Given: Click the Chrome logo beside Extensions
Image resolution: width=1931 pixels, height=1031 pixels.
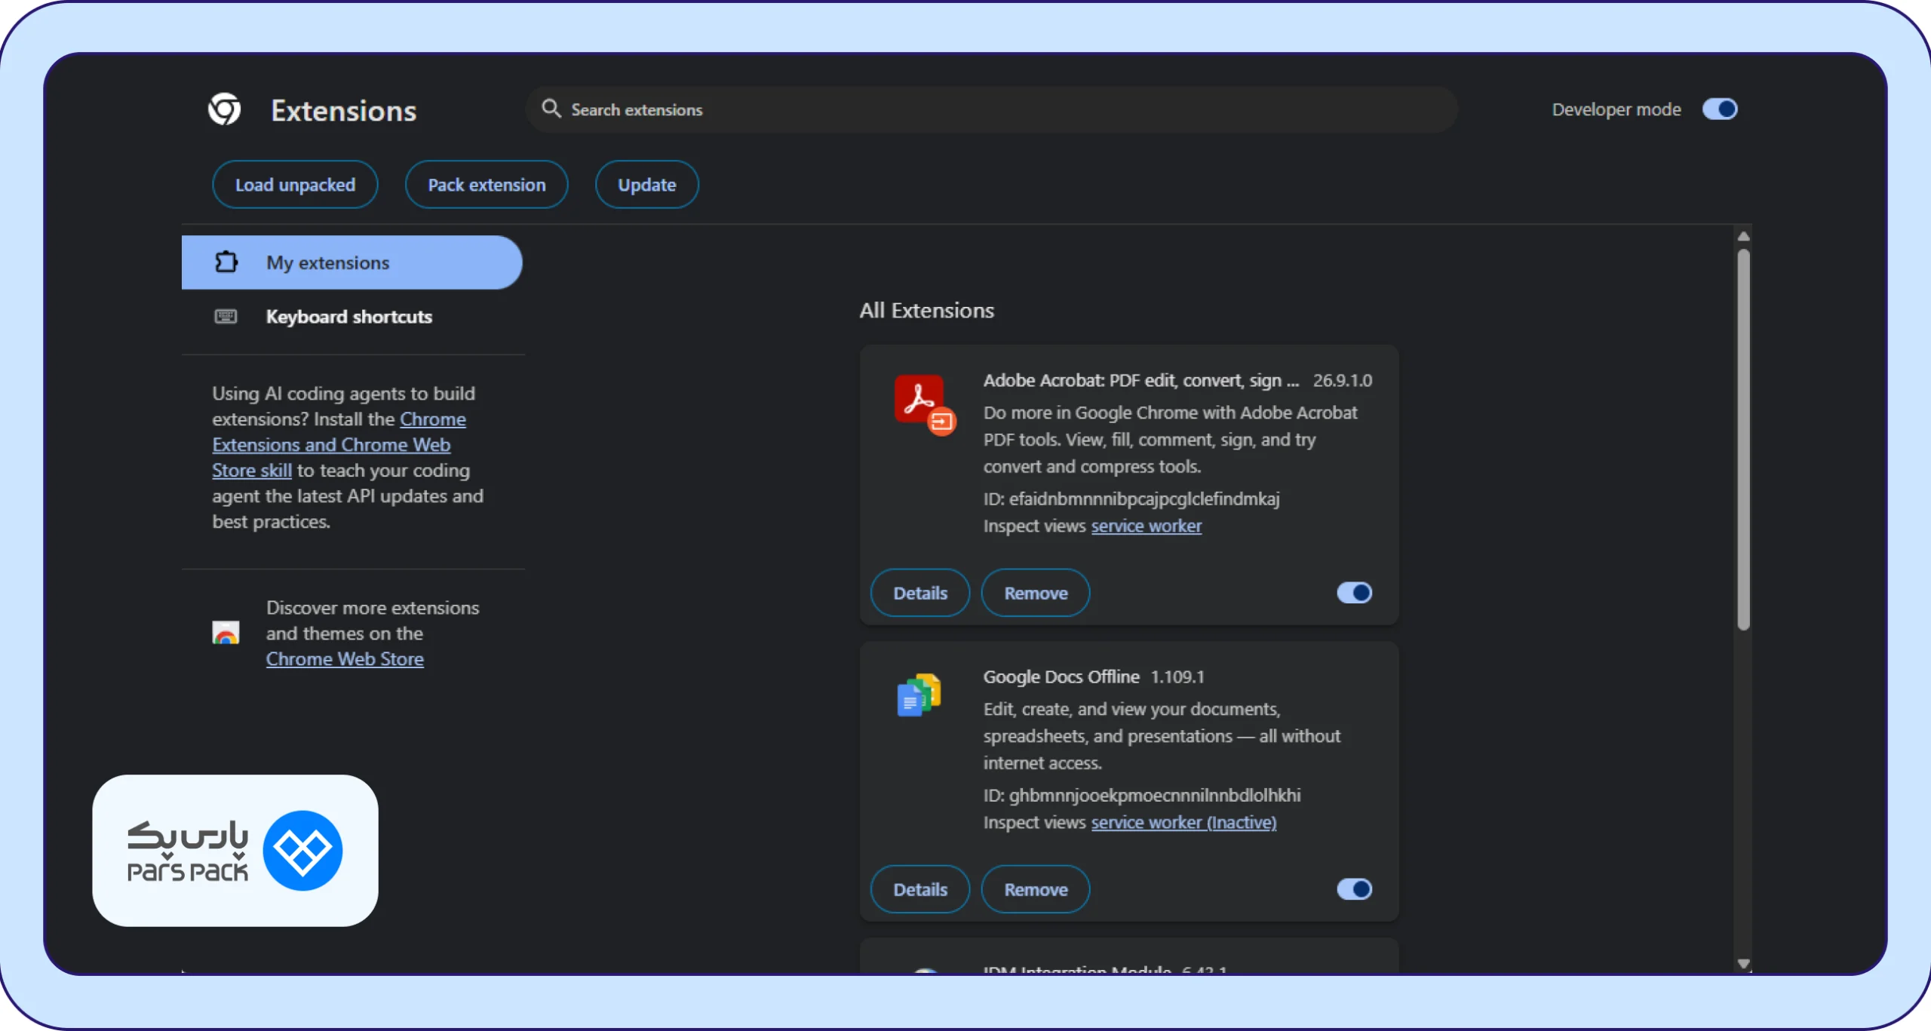Looking at the screenshot, I should point(225,110).
